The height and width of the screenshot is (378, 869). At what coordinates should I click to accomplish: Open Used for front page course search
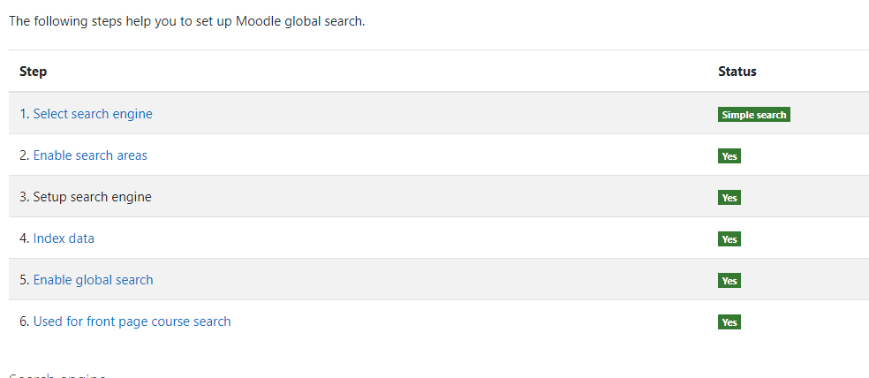point(132,321)
